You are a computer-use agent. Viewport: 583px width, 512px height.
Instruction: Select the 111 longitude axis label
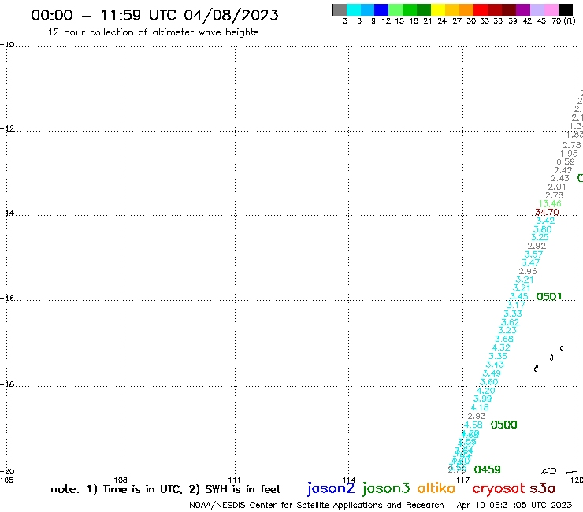tap(234, 480)
